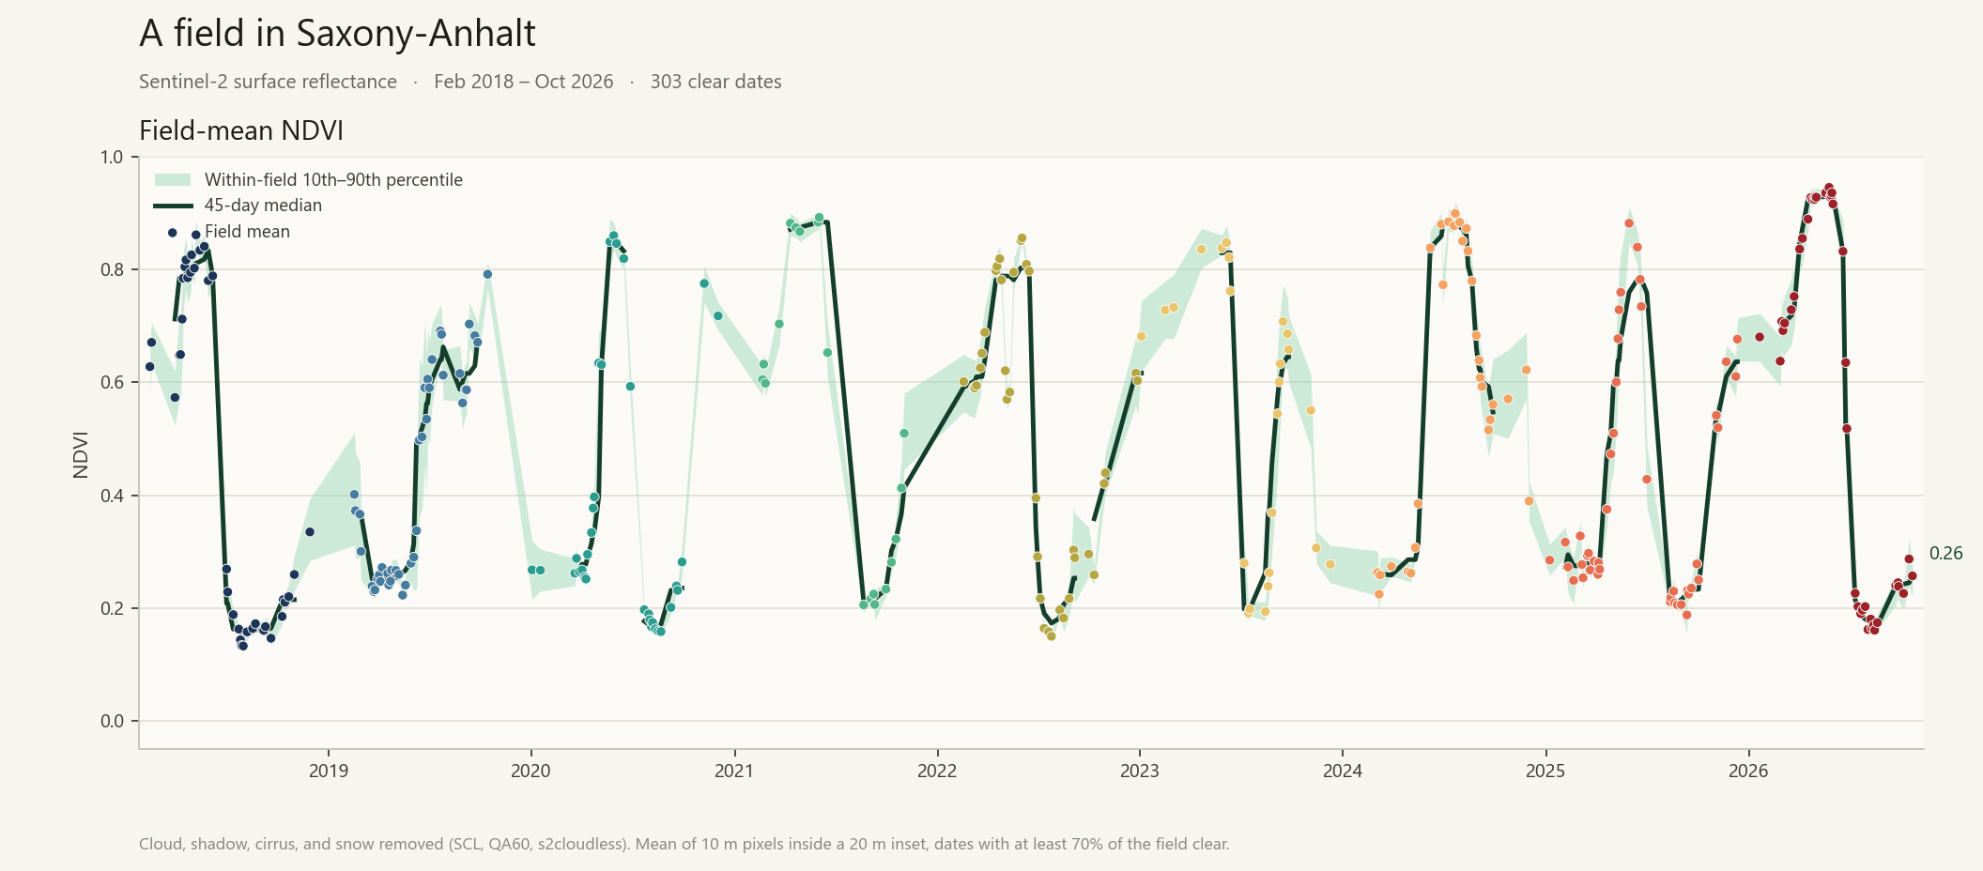Click the '0.6' y-axis tick label
The width and height of the screenshot is (1983, 871).
[112, 382]
